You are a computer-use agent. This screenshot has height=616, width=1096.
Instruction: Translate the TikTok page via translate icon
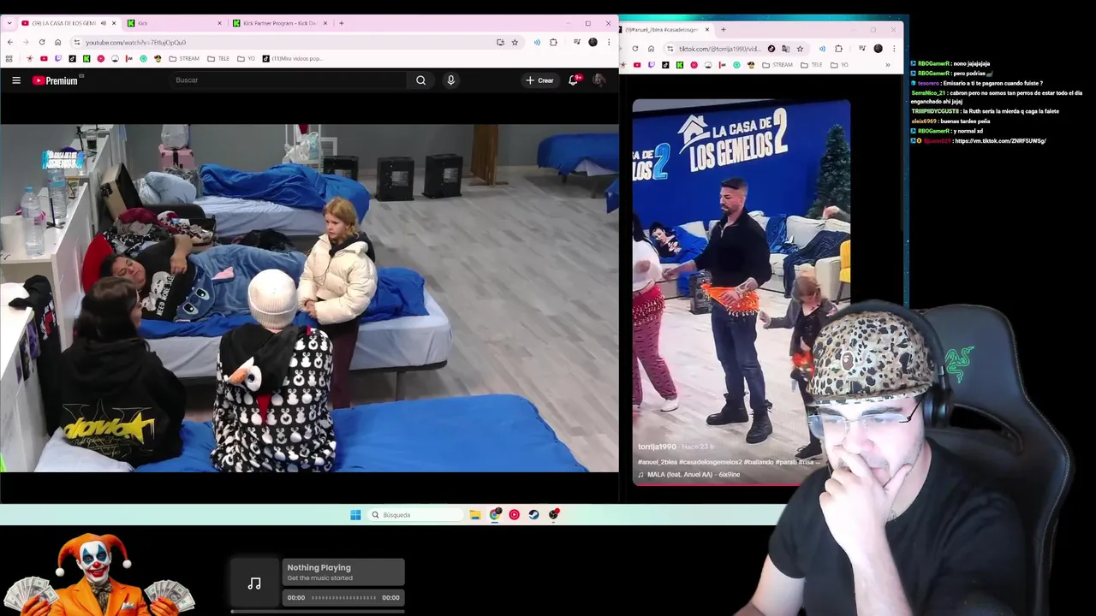(x=785, y=49)
